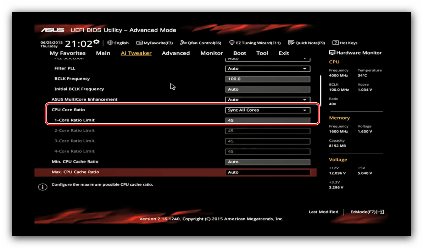423x248 pixels.
Task: Open Quick Note(F9)
Action: pyautogui.click(x=306, y=43)
